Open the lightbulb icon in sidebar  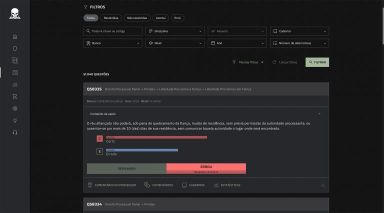15,120
